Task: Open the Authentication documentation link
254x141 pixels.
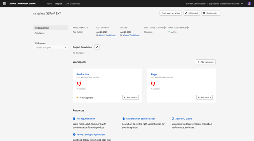Action: pyautogui.click(x=141, y=119)
